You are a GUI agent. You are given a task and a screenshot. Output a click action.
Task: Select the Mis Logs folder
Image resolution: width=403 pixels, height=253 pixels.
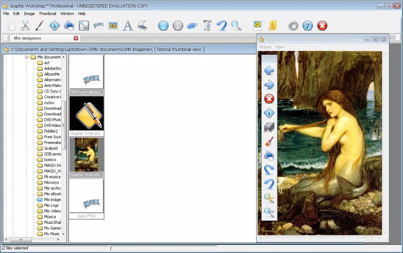pos(48,205)
